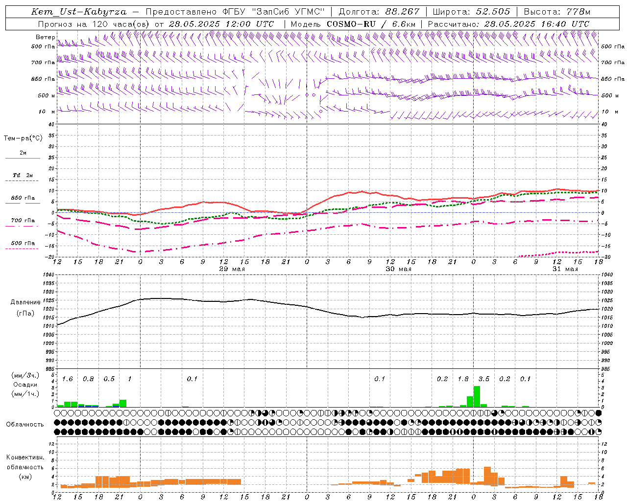Click the green dashed line sample under Td 2м
The width and height of the screenshot is (627, 501).
22,181
